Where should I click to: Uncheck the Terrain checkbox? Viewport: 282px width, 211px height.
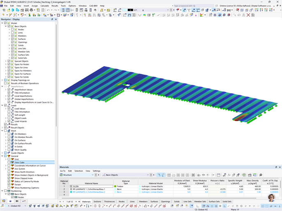point(9,184)
